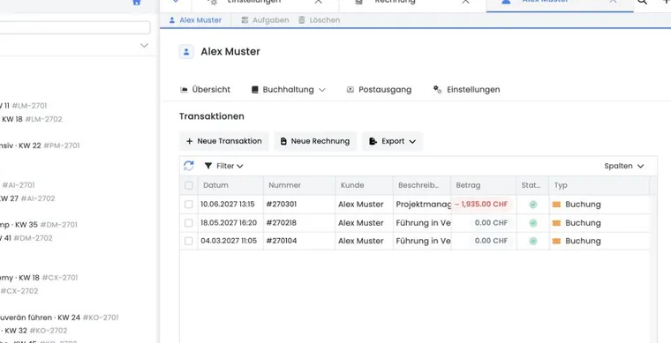This screenshot has width=671, height=343.
Task: Click Alex Muster breadcrumb in toolbar
Action: click(196, 20)
